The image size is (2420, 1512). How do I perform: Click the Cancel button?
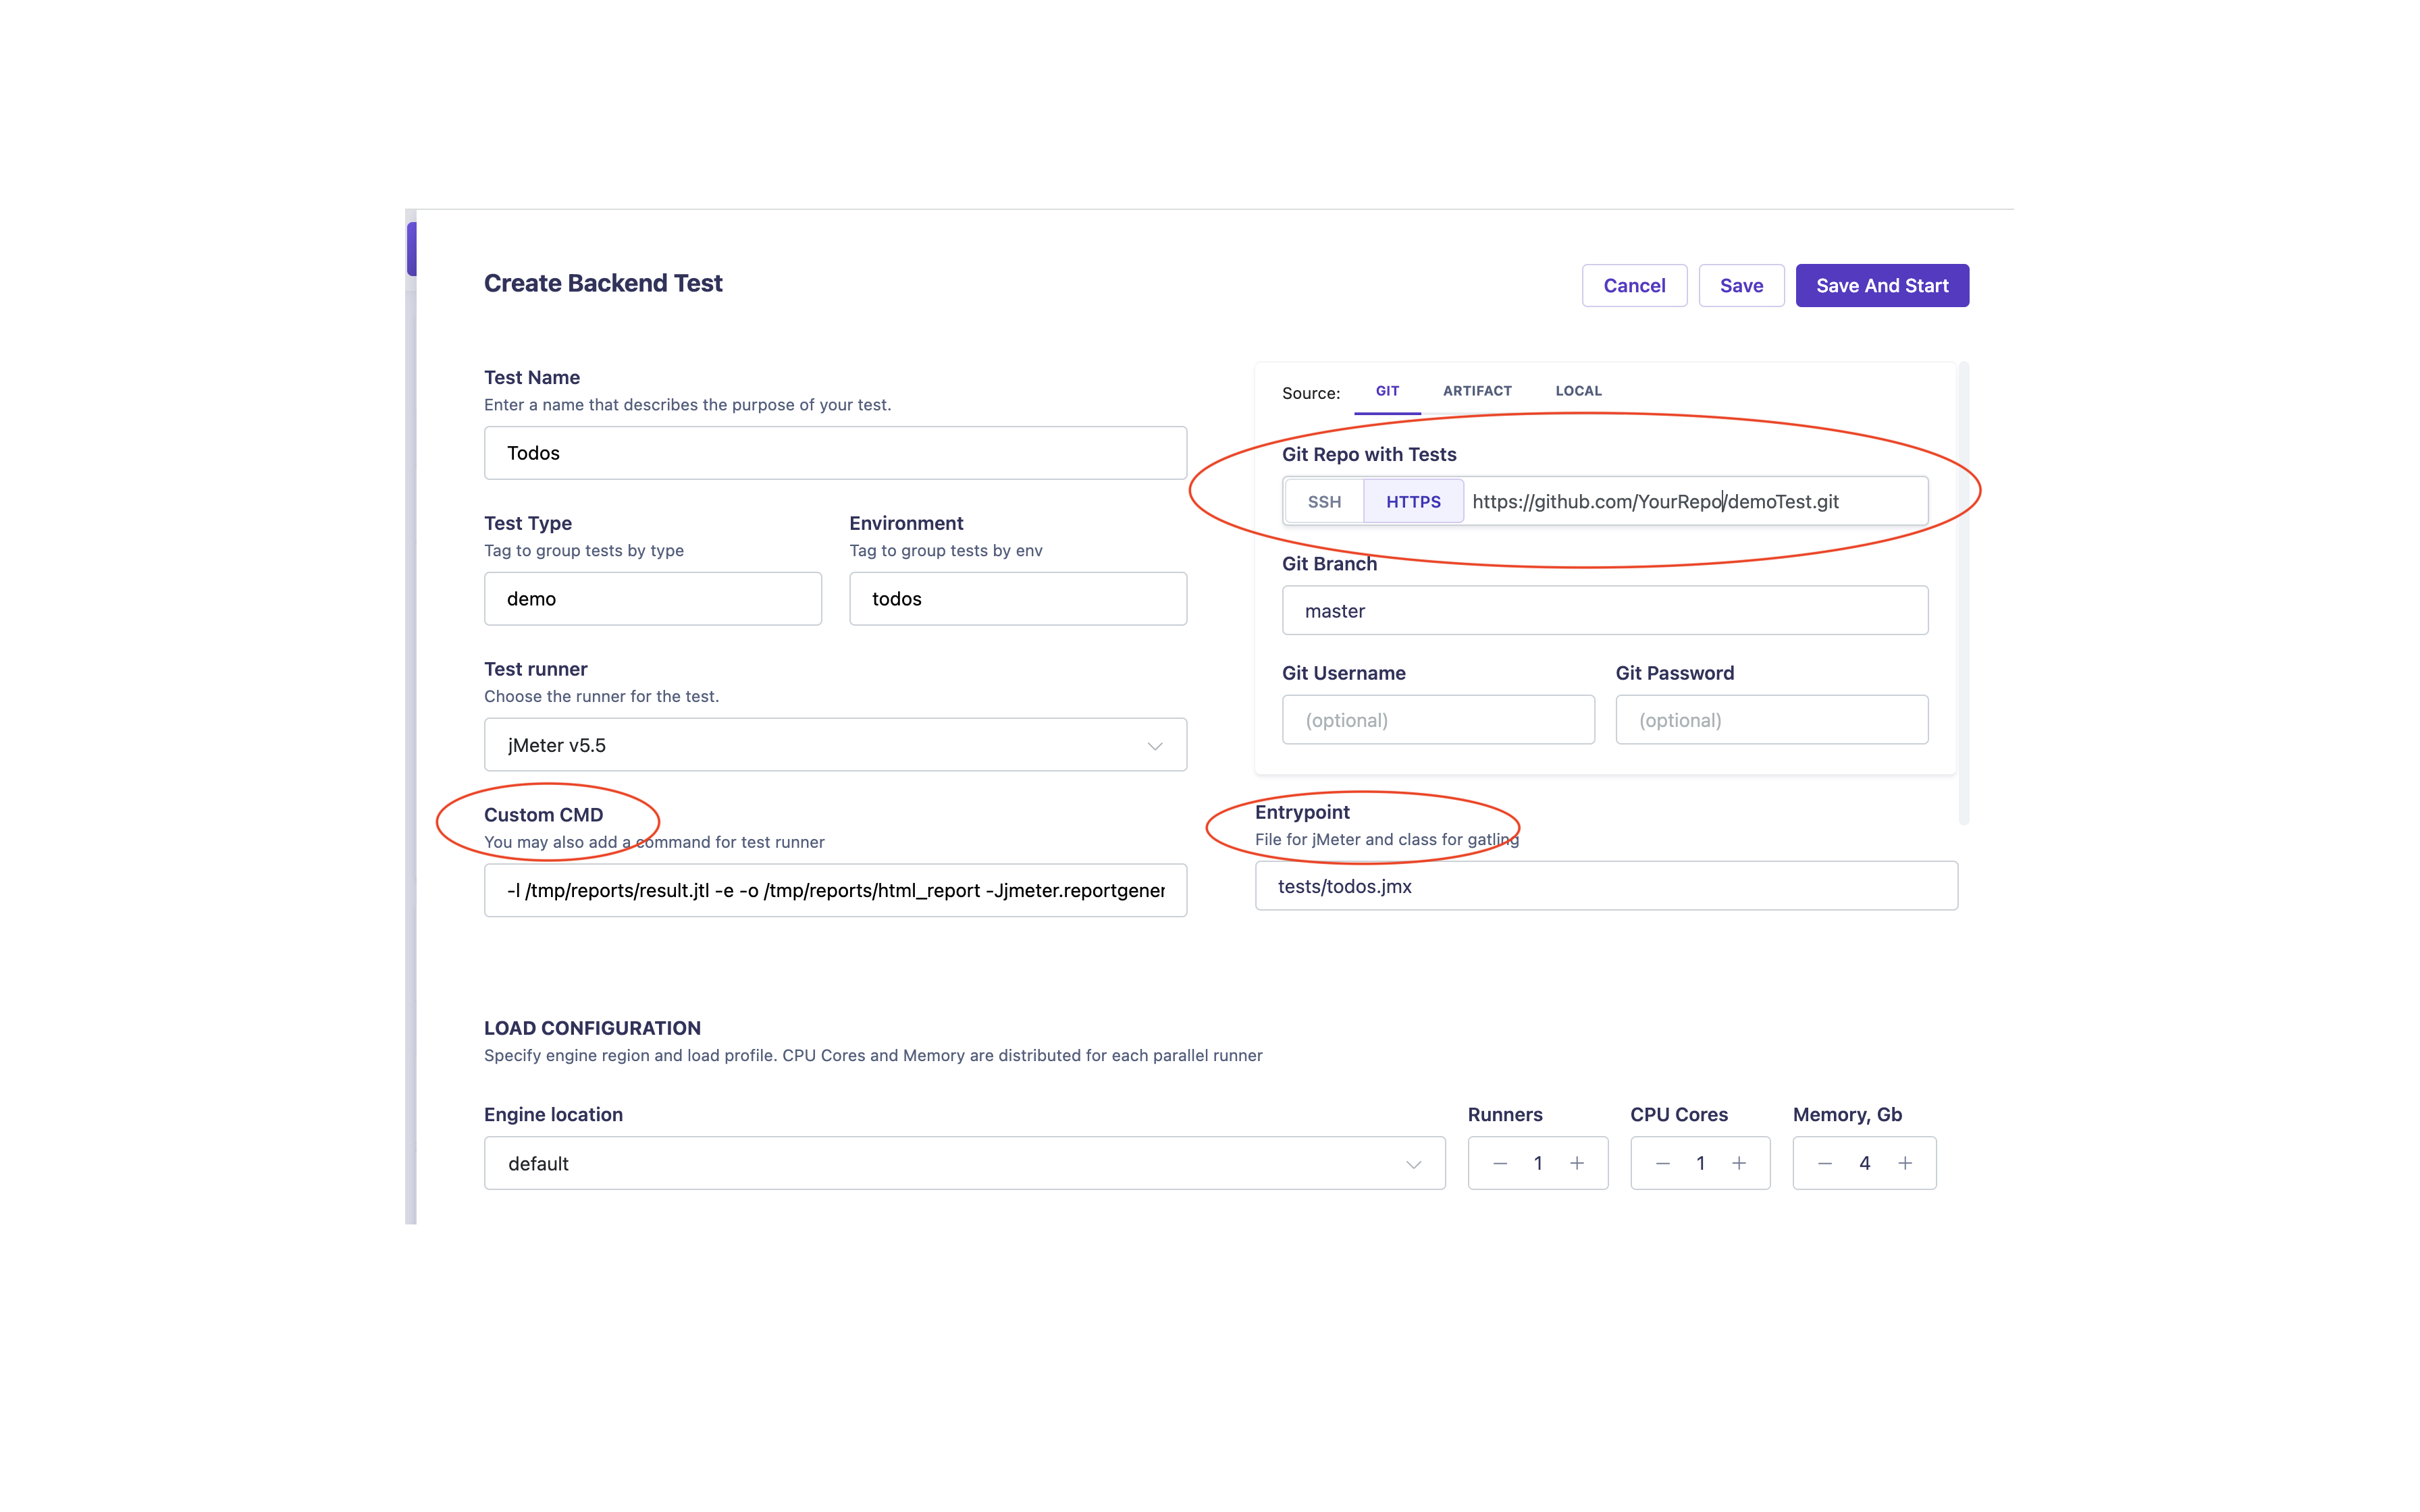coord(1634,286)
